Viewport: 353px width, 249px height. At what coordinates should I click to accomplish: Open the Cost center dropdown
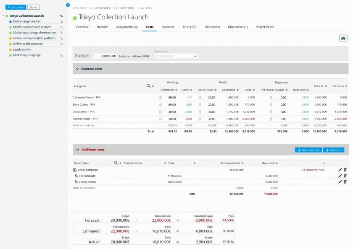(176, 56)
